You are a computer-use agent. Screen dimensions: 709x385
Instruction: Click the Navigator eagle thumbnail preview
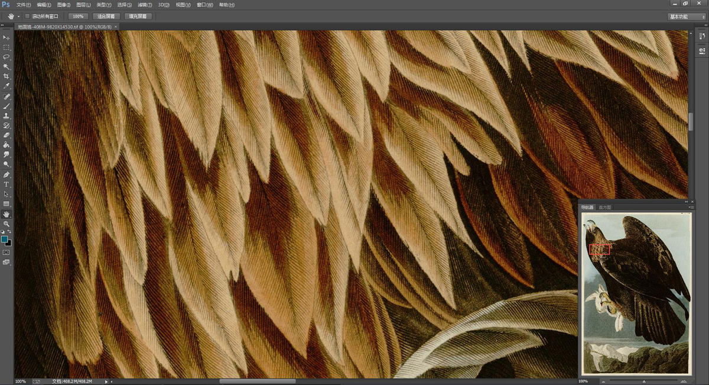636,294
